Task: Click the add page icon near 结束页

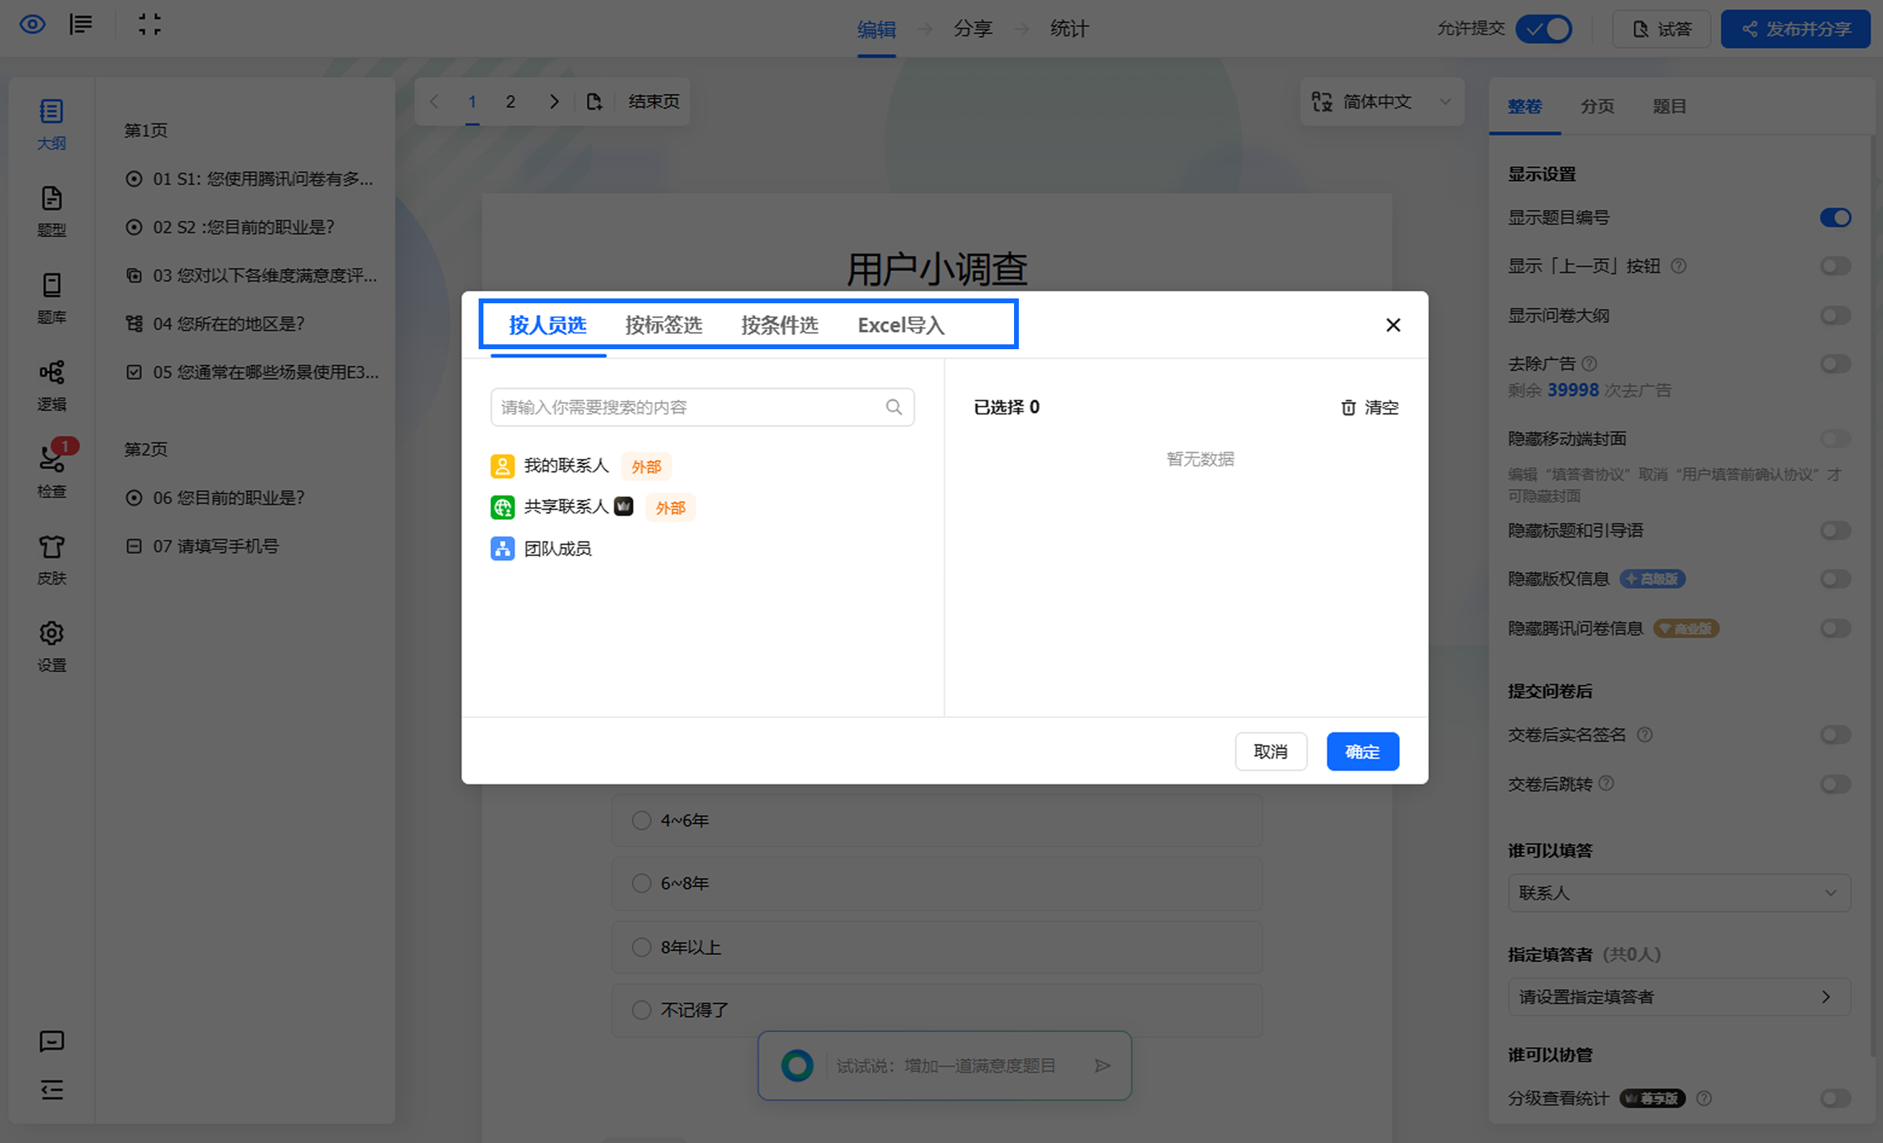Action: point(594,101)
